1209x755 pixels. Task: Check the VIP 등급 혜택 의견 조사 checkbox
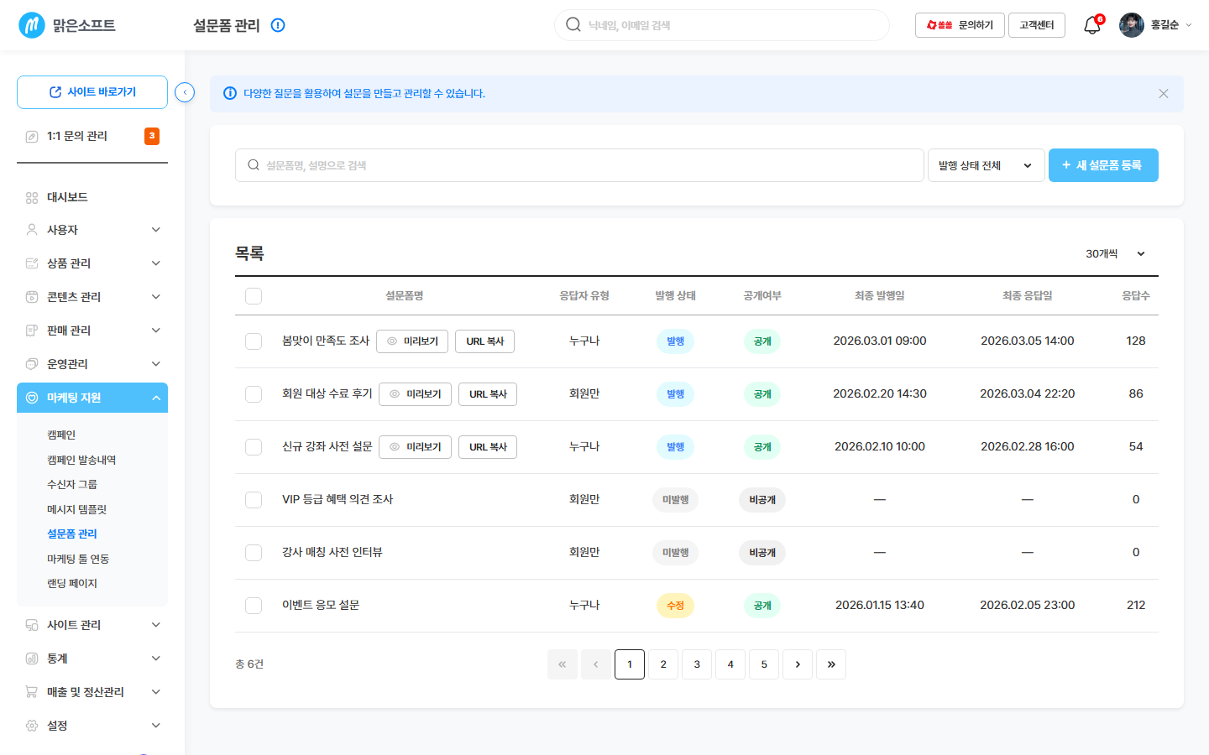click(254, 500)
